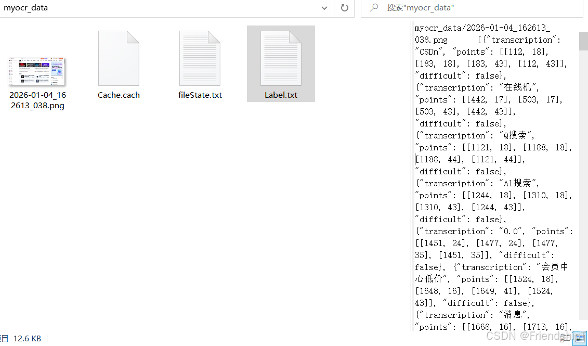Click preview line containing "A1搜索"

[477, 183]
